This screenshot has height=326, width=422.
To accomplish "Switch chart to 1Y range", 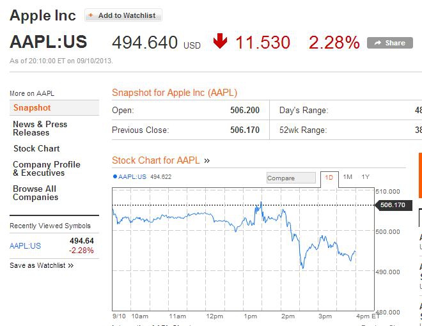I will pyautogui.click(x=365, y=177).
